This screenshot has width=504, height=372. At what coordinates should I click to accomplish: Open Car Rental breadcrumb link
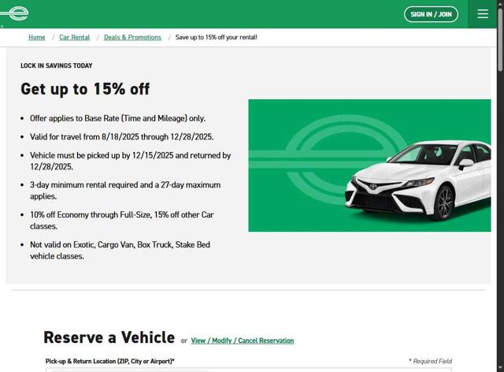74,37
